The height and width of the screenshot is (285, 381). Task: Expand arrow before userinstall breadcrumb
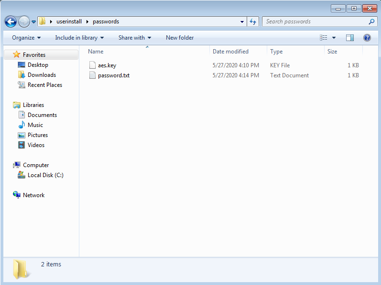pyautogui.click(x=51, y=21)
